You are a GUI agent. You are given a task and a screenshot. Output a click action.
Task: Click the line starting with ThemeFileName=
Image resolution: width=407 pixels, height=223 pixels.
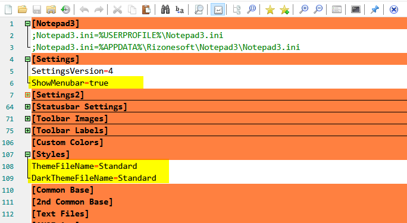(x=84, y=167)
